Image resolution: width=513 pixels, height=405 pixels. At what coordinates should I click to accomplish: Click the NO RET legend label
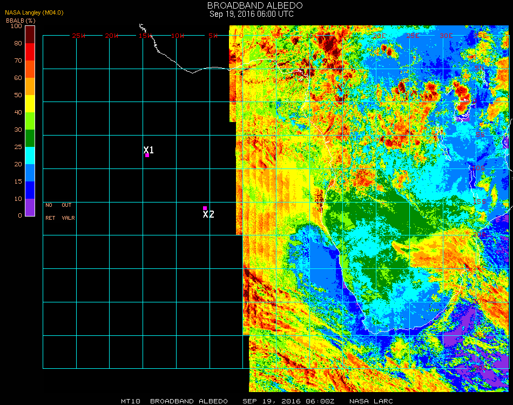point(49,211)
